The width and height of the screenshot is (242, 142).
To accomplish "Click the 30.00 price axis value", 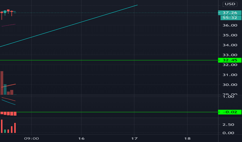I will (x=230, y=85).
